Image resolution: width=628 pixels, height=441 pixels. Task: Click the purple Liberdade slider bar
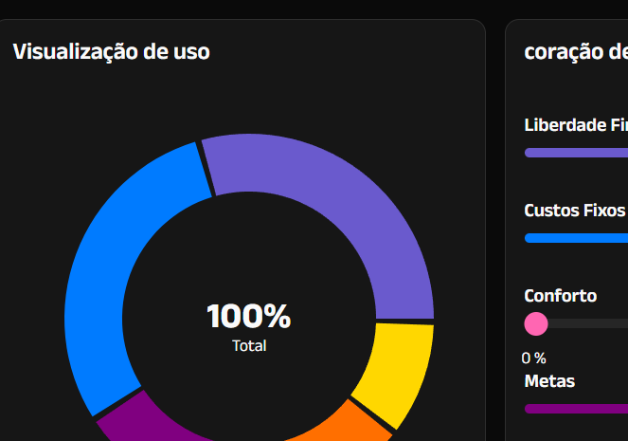[x=575, y=153]
